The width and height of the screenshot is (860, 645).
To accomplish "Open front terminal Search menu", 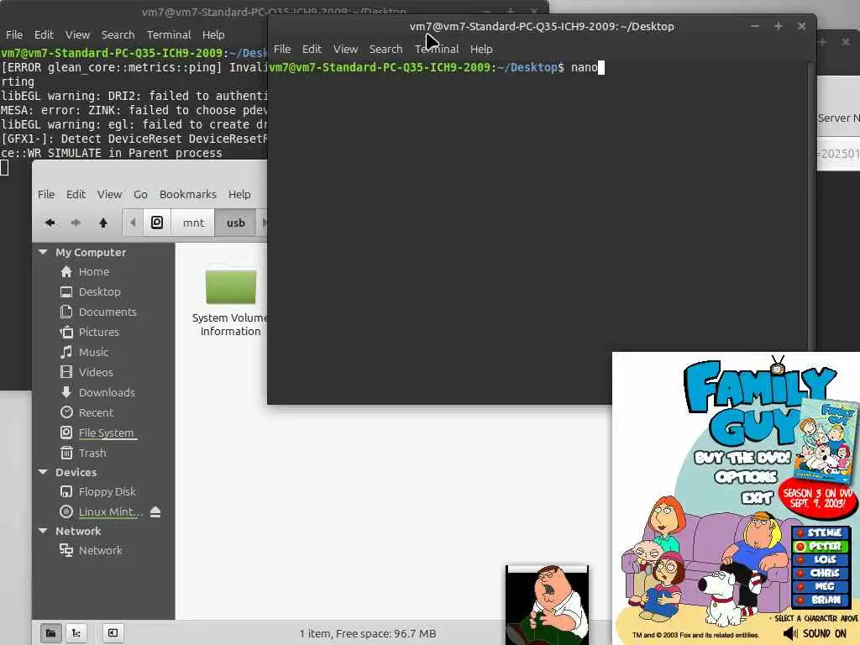I will tap(385, 49).
